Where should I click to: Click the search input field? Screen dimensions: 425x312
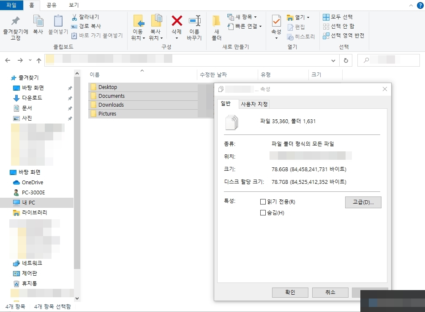click(x=389, y=60)
